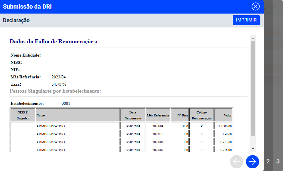The image size is (283, 171).
Task: Click Estabelecimentos value 0001
Action: click(x=66, y=104)
